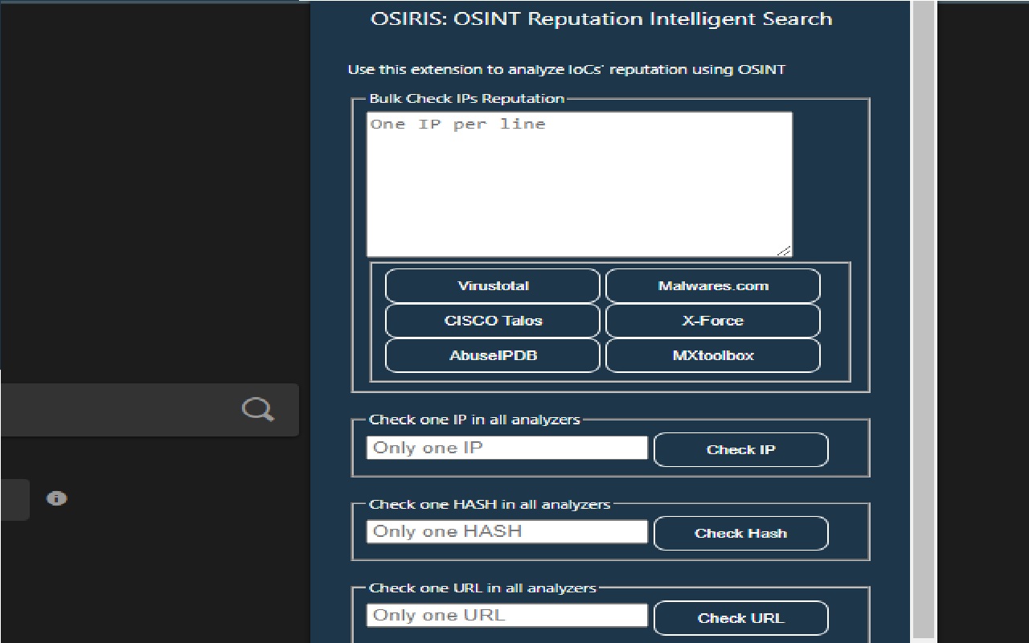Click 'Bulk Check IPs Reputation' legend
The width and height of the screenshot is (1029, 643).
pyautogui.click(x=467, y=99)
